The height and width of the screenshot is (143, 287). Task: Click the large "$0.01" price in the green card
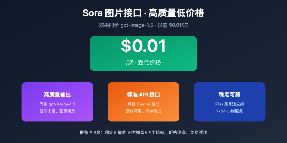[x=143, y=46]
